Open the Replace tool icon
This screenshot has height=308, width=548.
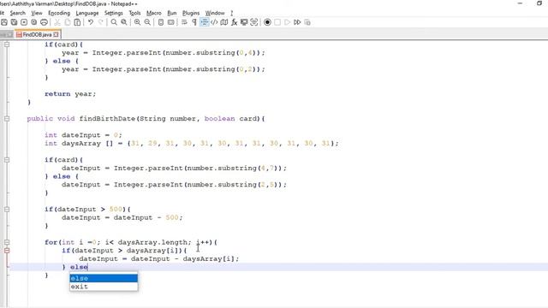[x=124, y=22]
